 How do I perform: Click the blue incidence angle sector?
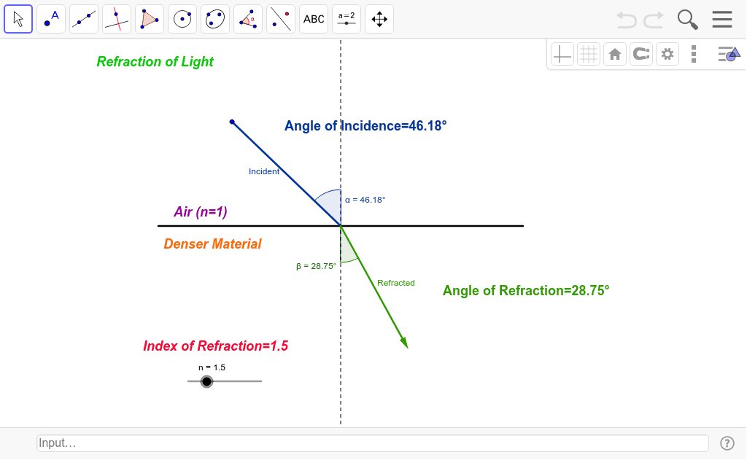pyautogui.click(x=331, y=204)
